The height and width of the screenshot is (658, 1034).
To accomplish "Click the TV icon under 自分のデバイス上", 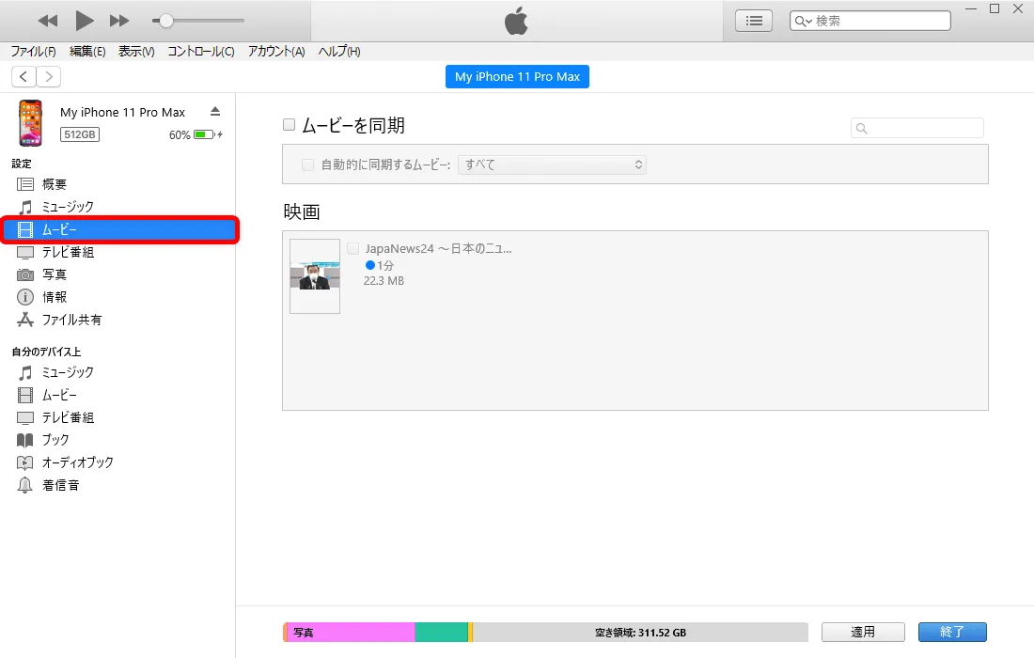I will tap(25, 417).
